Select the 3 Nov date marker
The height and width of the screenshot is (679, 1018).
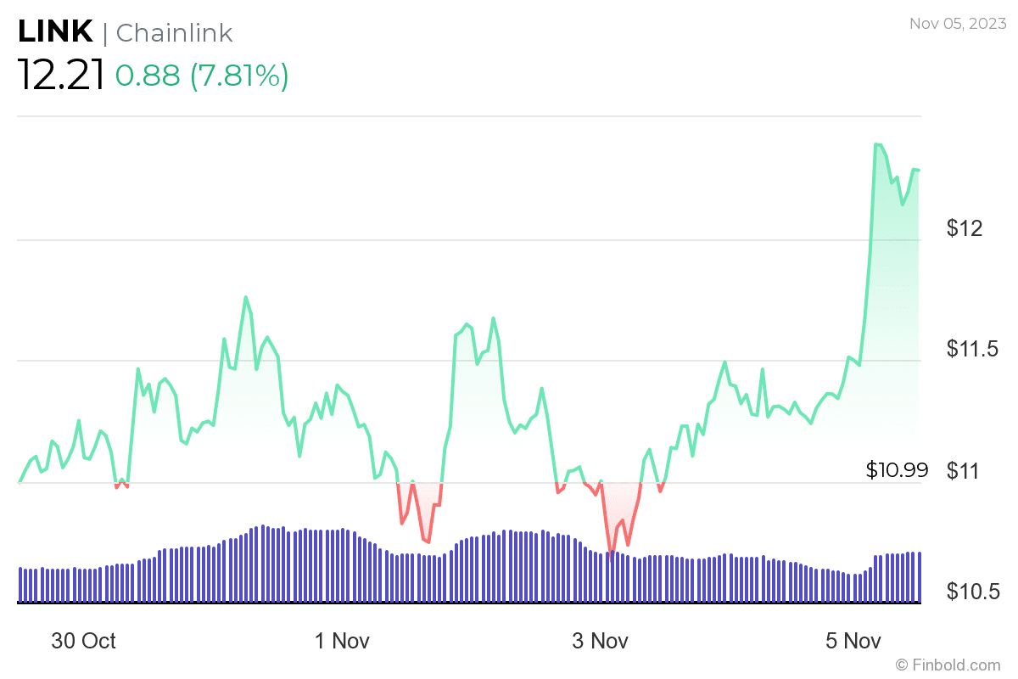(x=601, y=641)
